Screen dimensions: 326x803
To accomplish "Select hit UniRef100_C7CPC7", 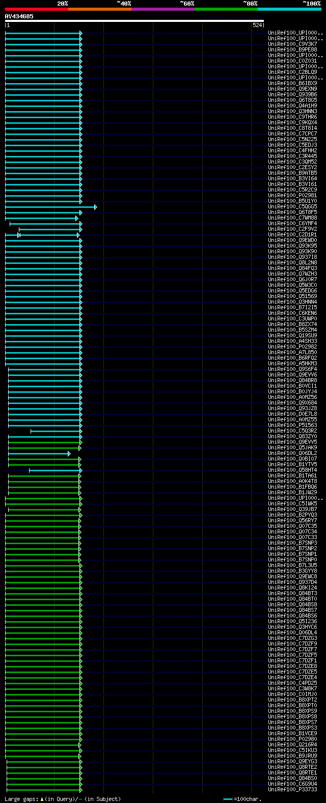I will [x=293, y=134].
